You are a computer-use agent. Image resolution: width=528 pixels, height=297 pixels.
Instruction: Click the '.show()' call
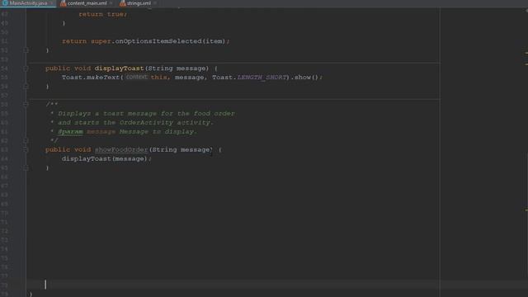(x=304, y=77)
